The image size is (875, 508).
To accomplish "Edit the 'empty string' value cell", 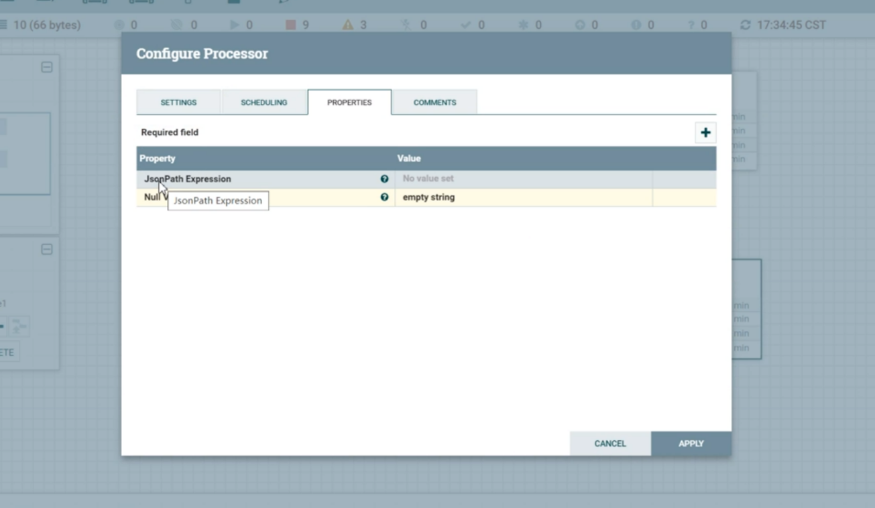I will tap(524, 197).
